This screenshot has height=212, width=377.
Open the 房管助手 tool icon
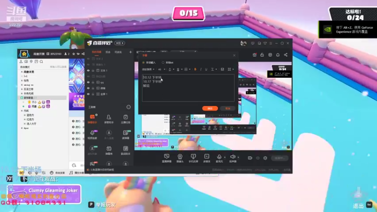point(109,119)
